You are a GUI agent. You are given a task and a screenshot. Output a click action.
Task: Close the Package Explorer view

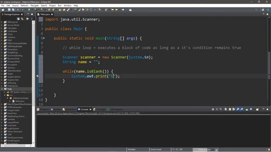tap(22, 14)
